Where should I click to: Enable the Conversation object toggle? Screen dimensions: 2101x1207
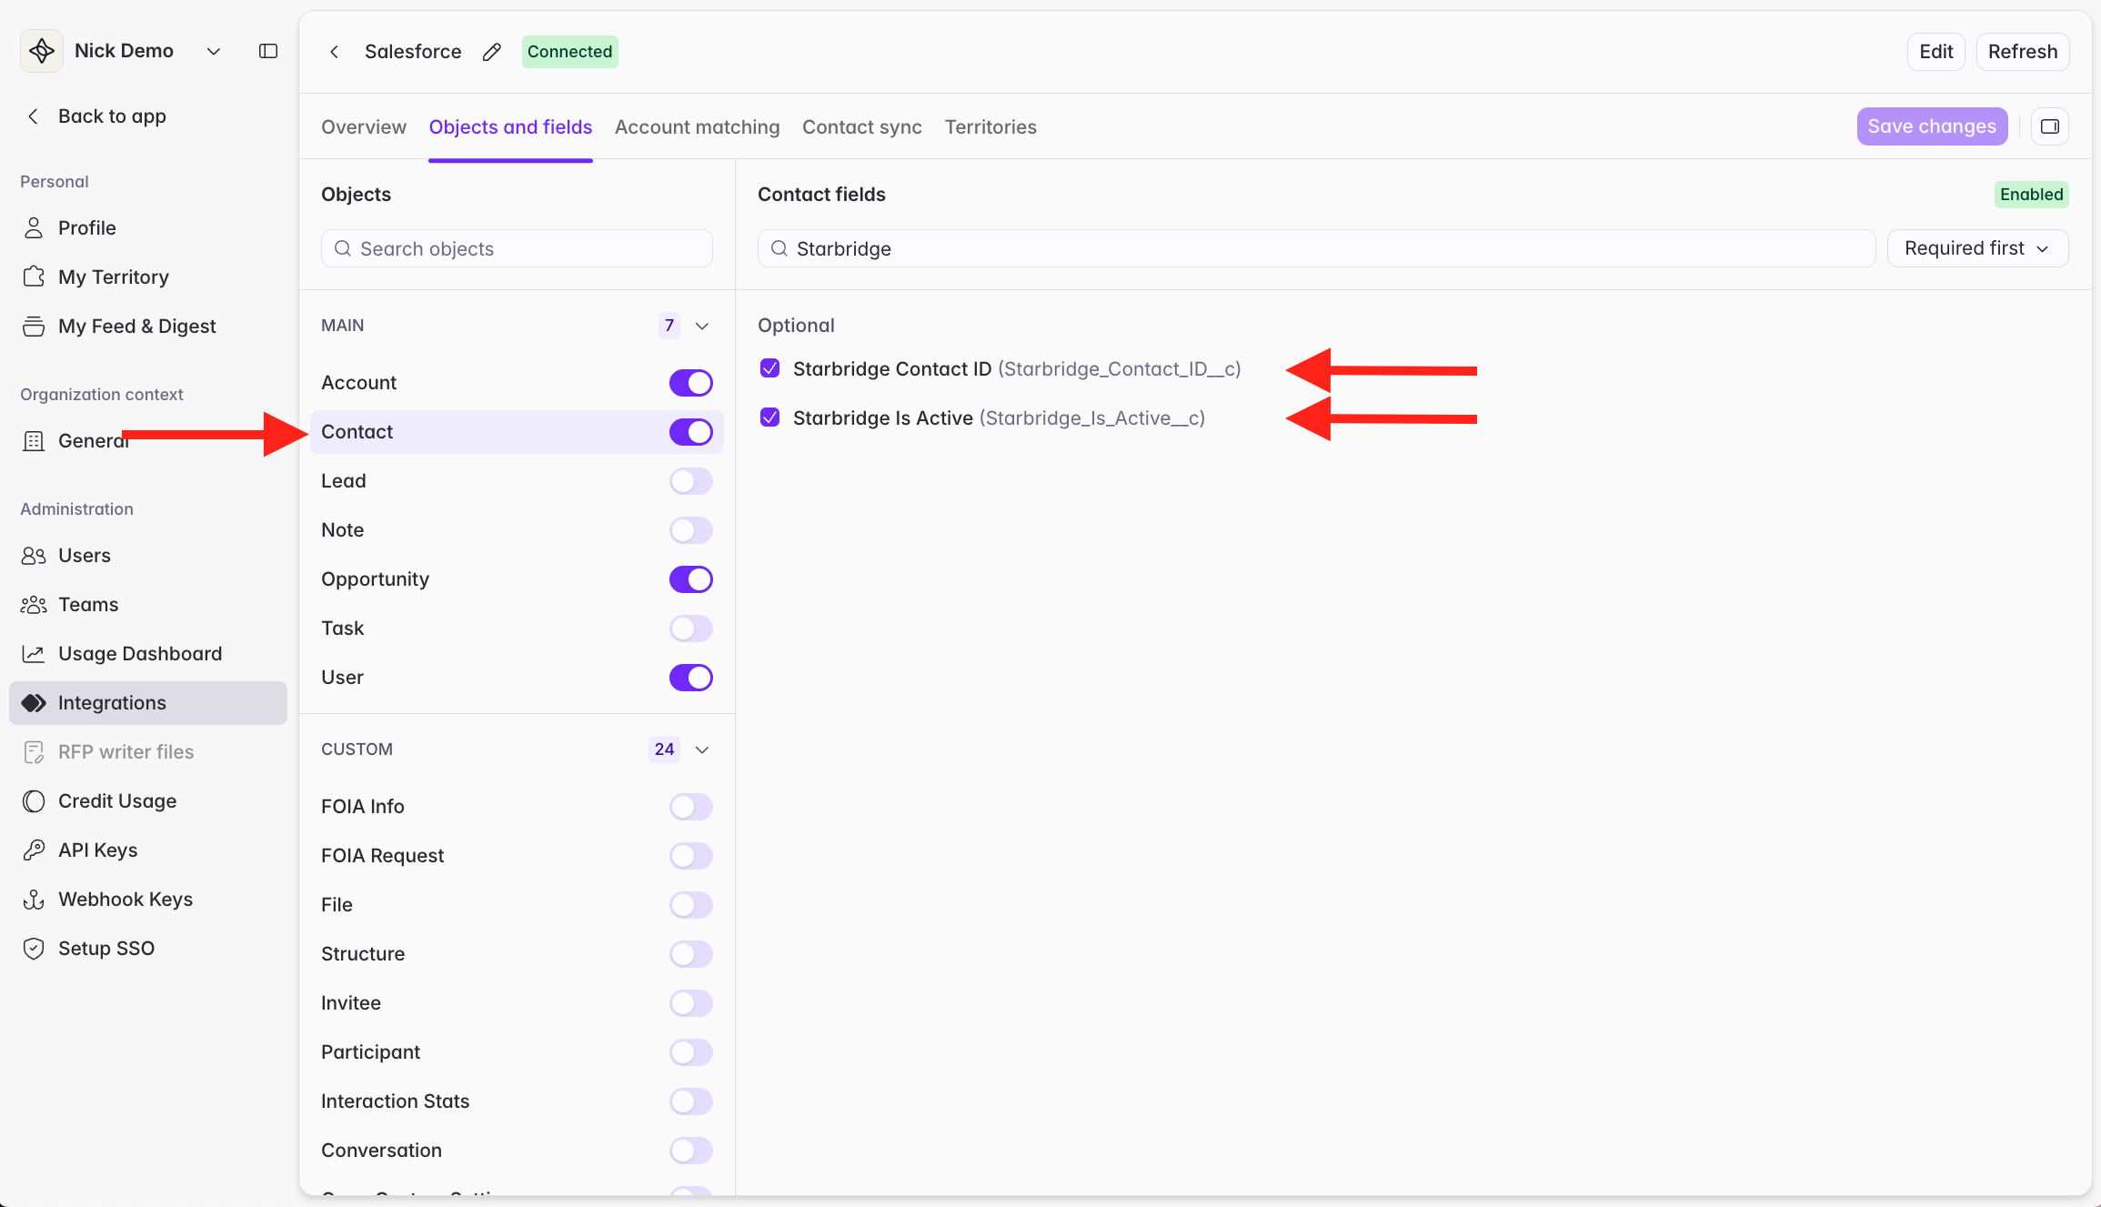[x=691, y=1151]
